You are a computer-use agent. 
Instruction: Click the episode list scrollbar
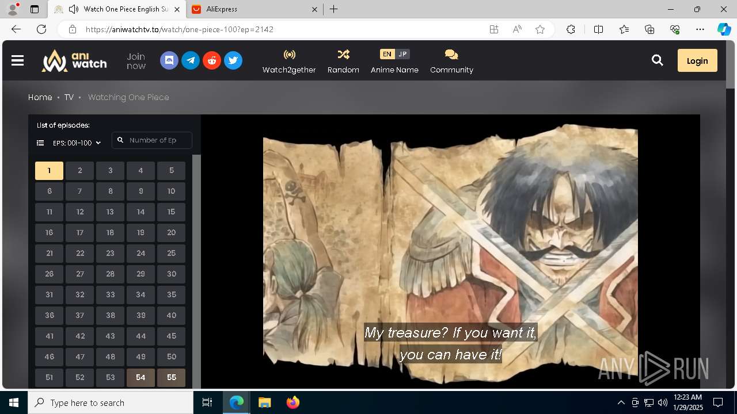(196, 271)
